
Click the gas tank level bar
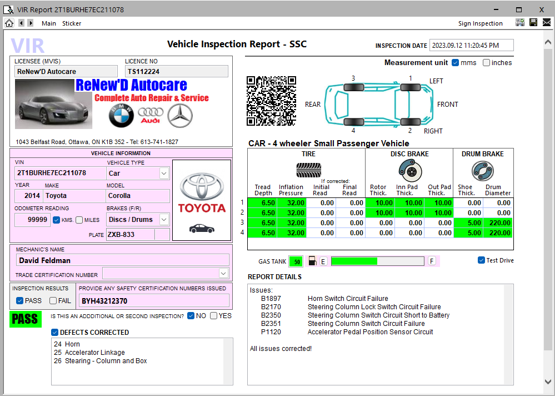click(377, 261)
